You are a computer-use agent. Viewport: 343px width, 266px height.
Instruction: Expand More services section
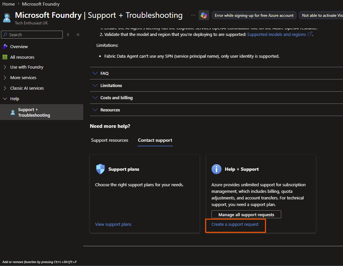pos(5,77)
